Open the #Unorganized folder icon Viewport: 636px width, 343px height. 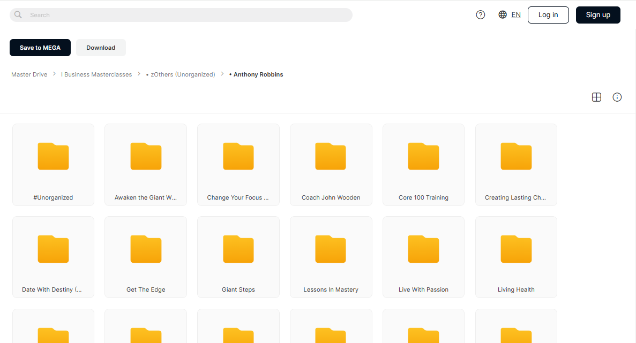click(53, 156)
